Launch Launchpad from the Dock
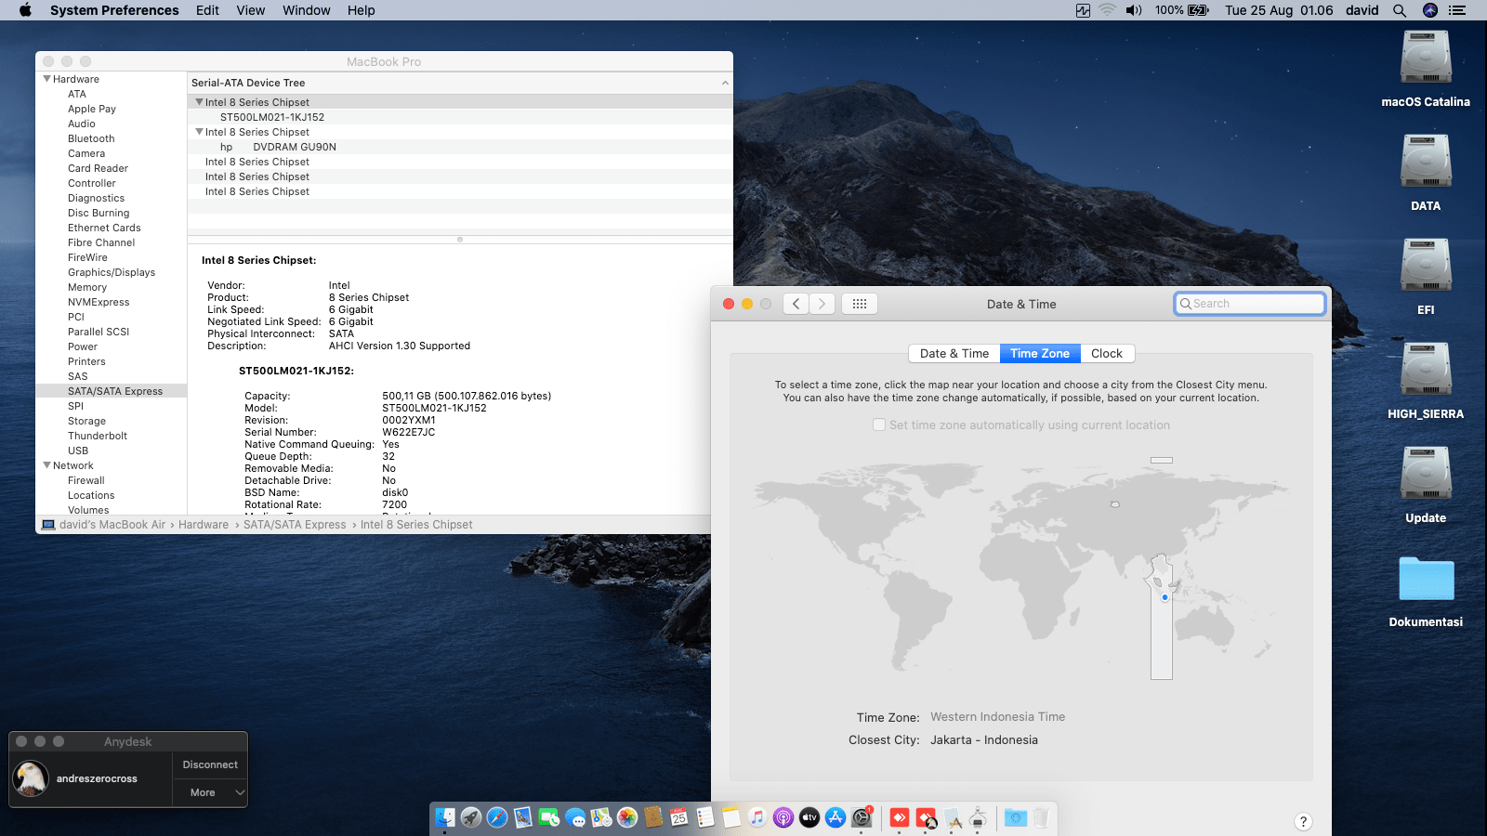The image size is (1487, 836). (471, 817)
